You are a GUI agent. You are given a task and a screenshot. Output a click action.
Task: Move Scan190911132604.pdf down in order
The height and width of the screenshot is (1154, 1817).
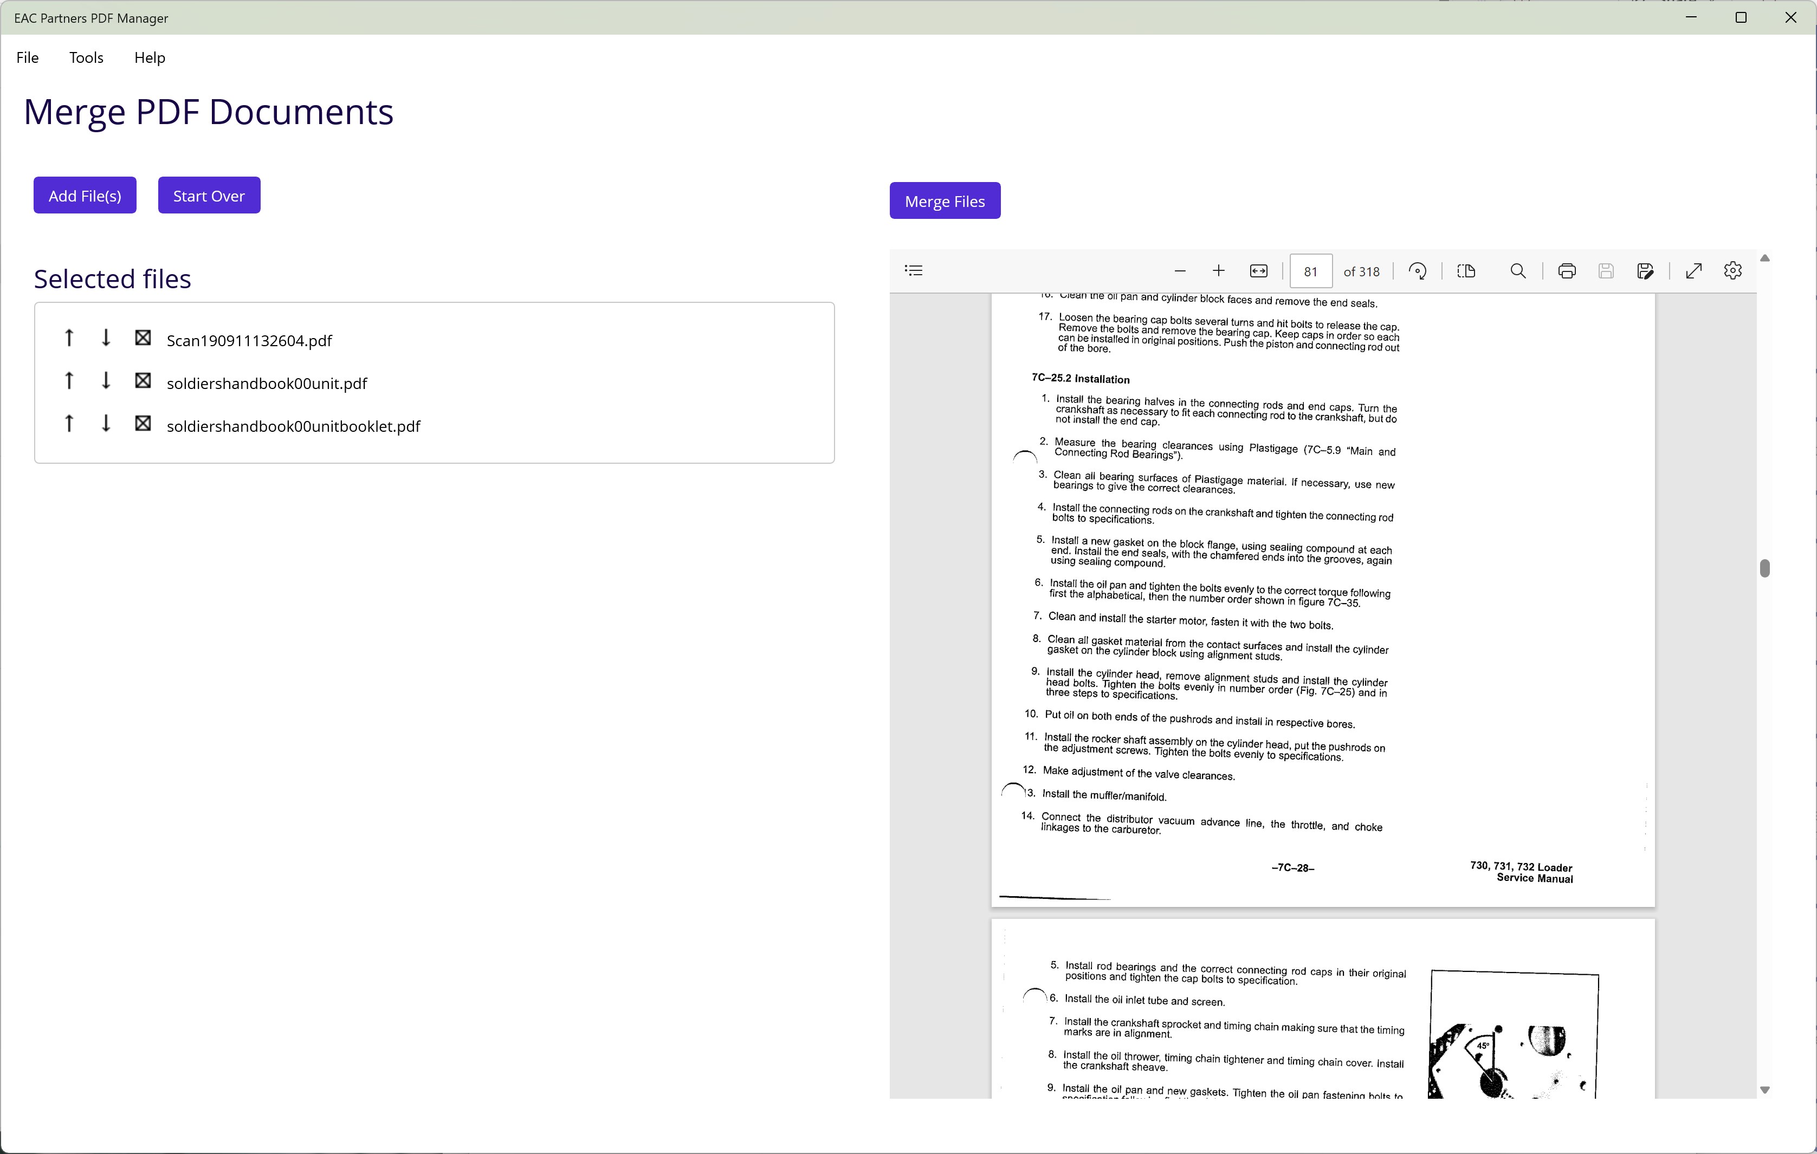pyautogui.click(x=106, y=338)
